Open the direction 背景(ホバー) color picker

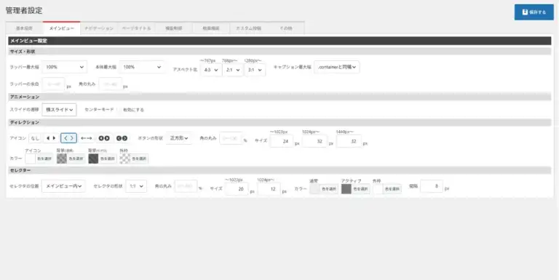(103, 159)
